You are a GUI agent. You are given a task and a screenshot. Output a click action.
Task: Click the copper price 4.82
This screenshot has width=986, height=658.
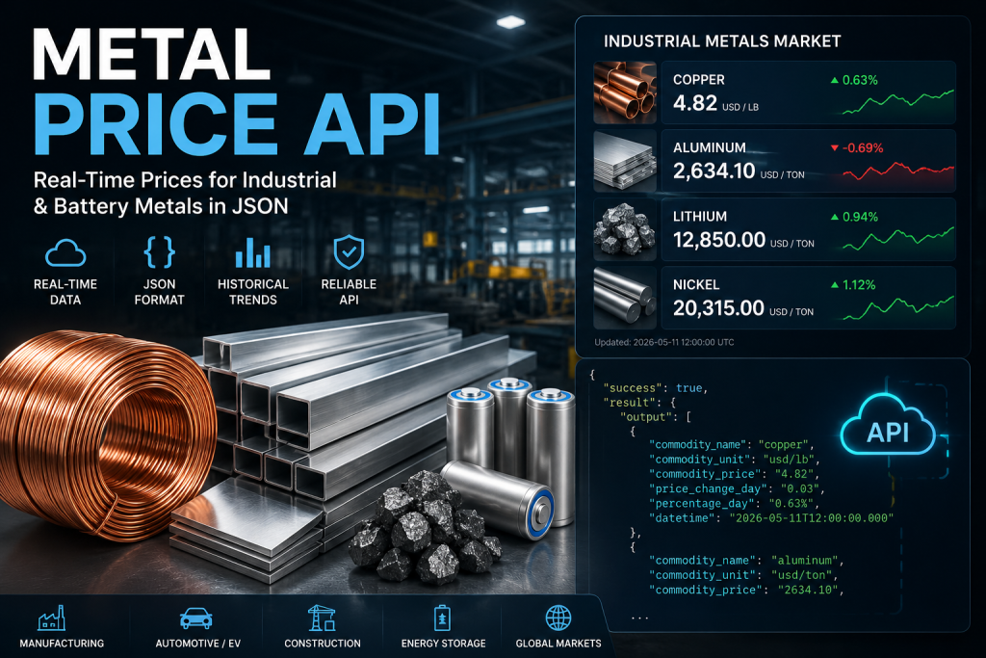695,102
